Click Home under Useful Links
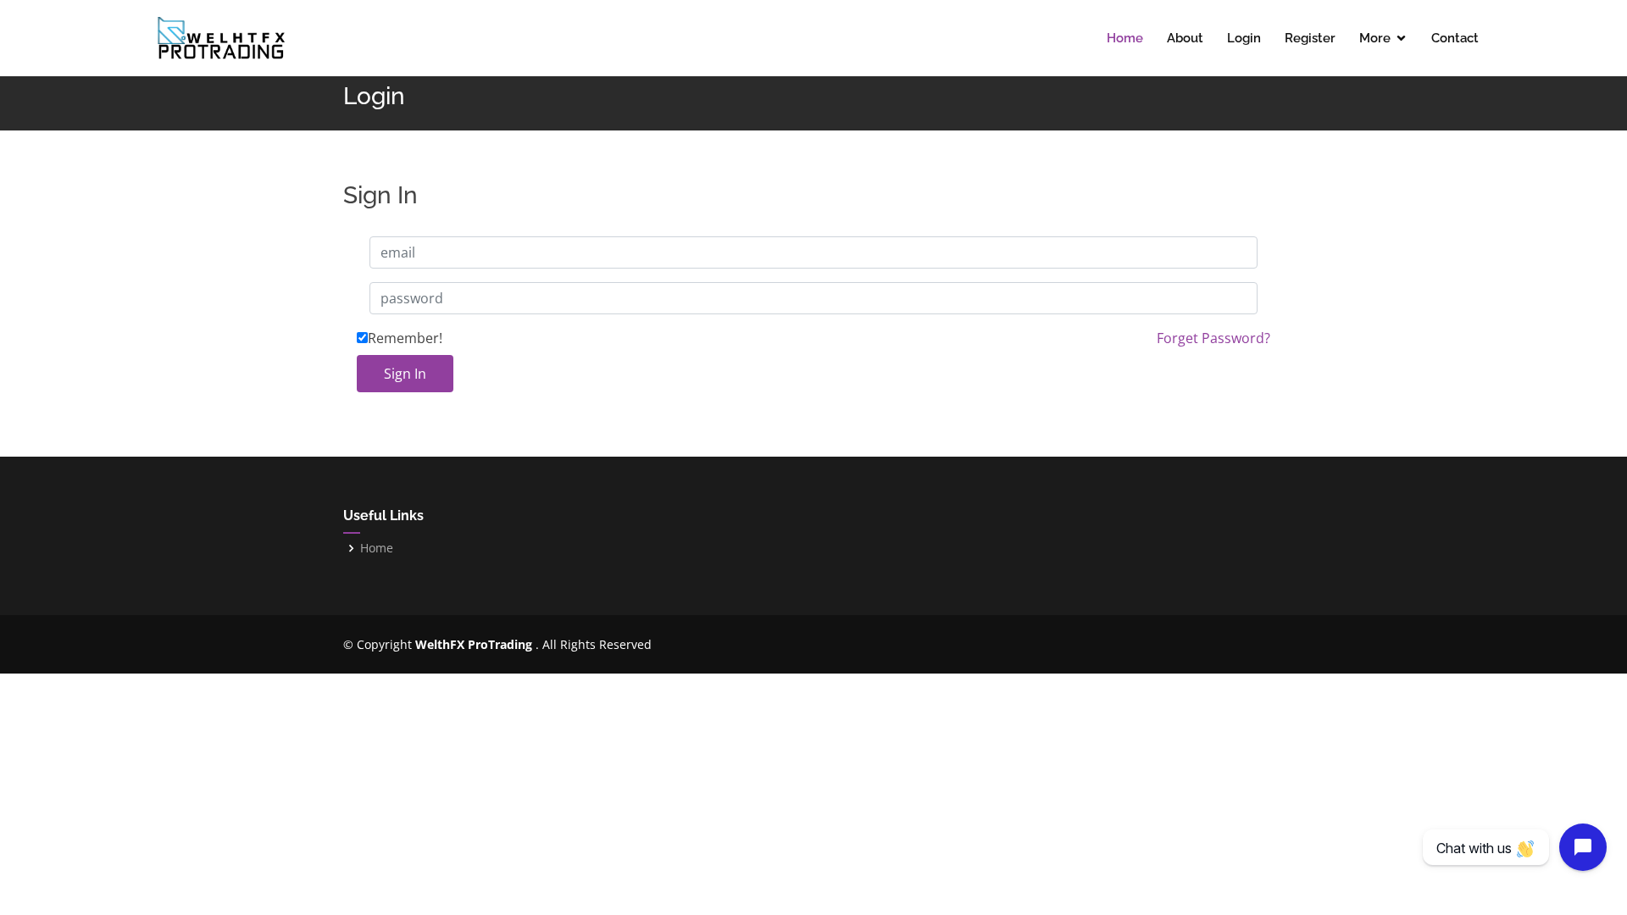 coord(376,548)
